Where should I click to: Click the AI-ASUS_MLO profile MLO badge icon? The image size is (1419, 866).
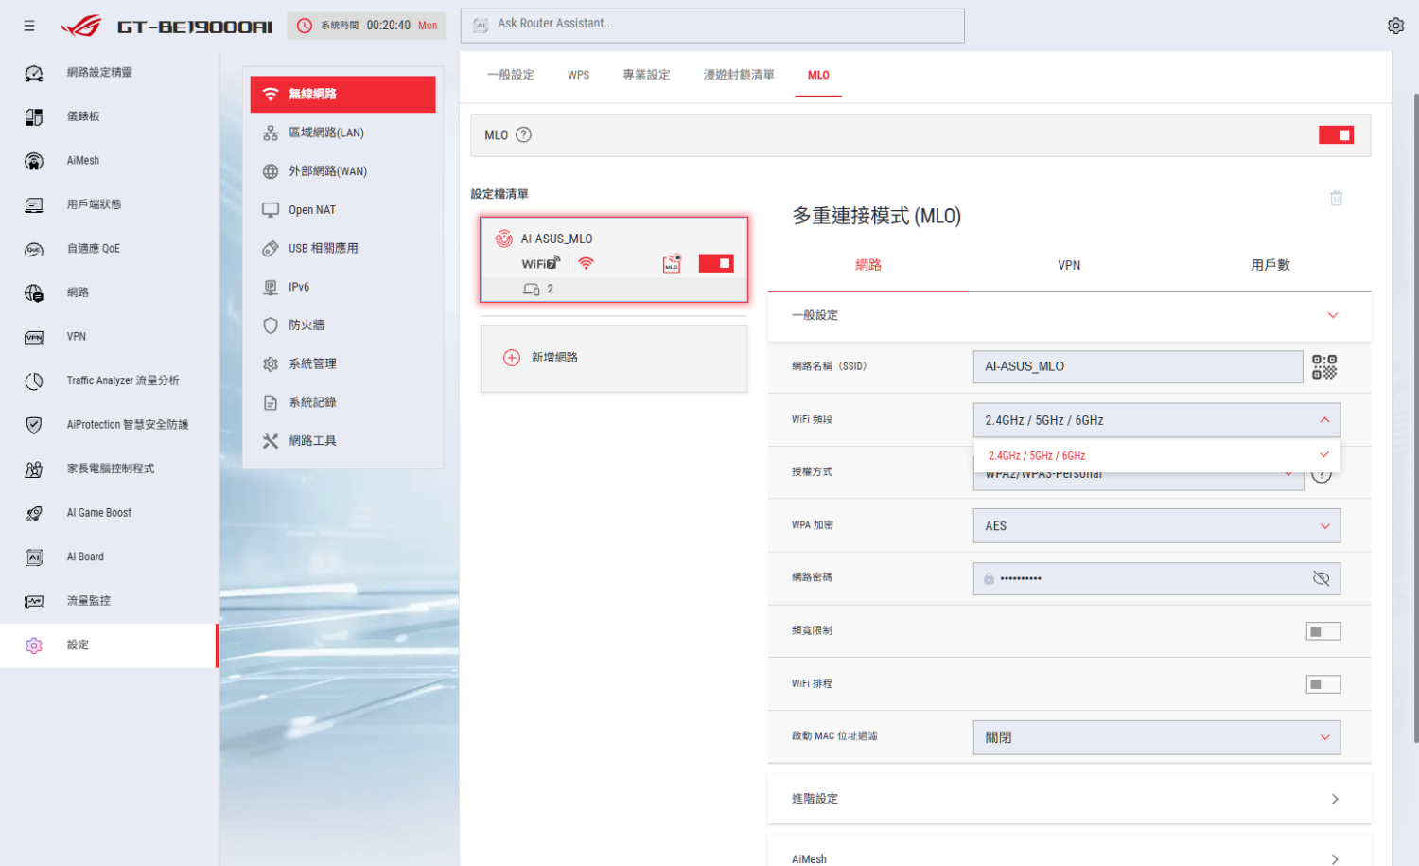672,263
